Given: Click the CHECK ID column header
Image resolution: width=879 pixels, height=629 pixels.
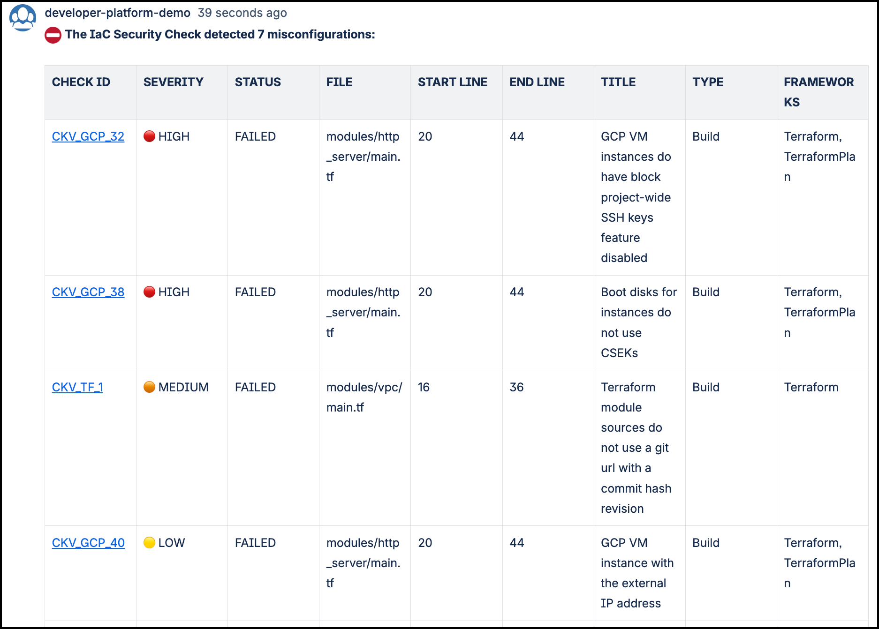Looking at the screenshot, I should (81, 82).
